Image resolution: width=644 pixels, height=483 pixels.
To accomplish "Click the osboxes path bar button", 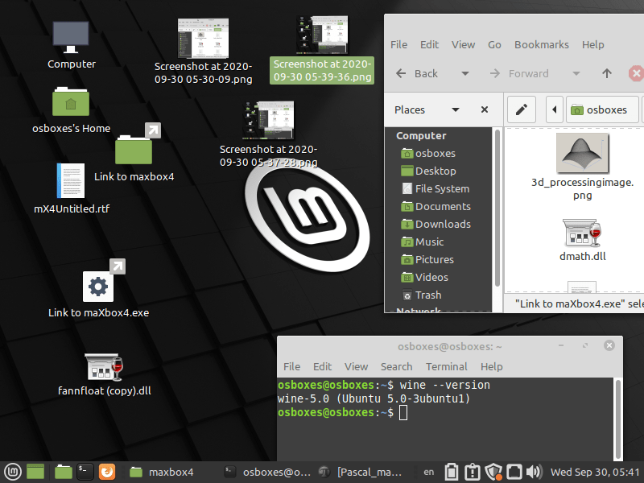I will (x=598, y=109).
